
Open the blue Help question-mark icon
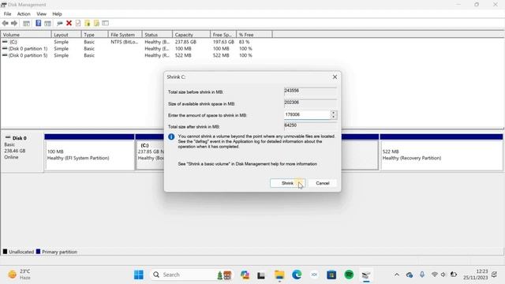coord(39,23)
